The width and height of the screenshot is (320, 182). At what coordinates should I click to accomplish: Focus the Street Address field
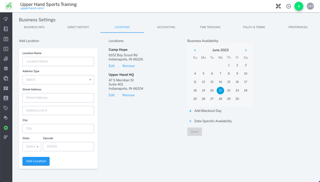pos(58,98)
